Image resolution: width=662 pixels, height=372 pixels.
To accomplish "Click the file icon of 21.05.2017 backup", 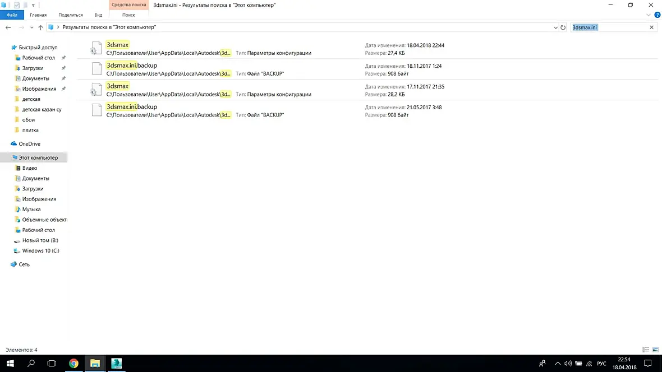I will pyautogui.click(x=96, y=110).
